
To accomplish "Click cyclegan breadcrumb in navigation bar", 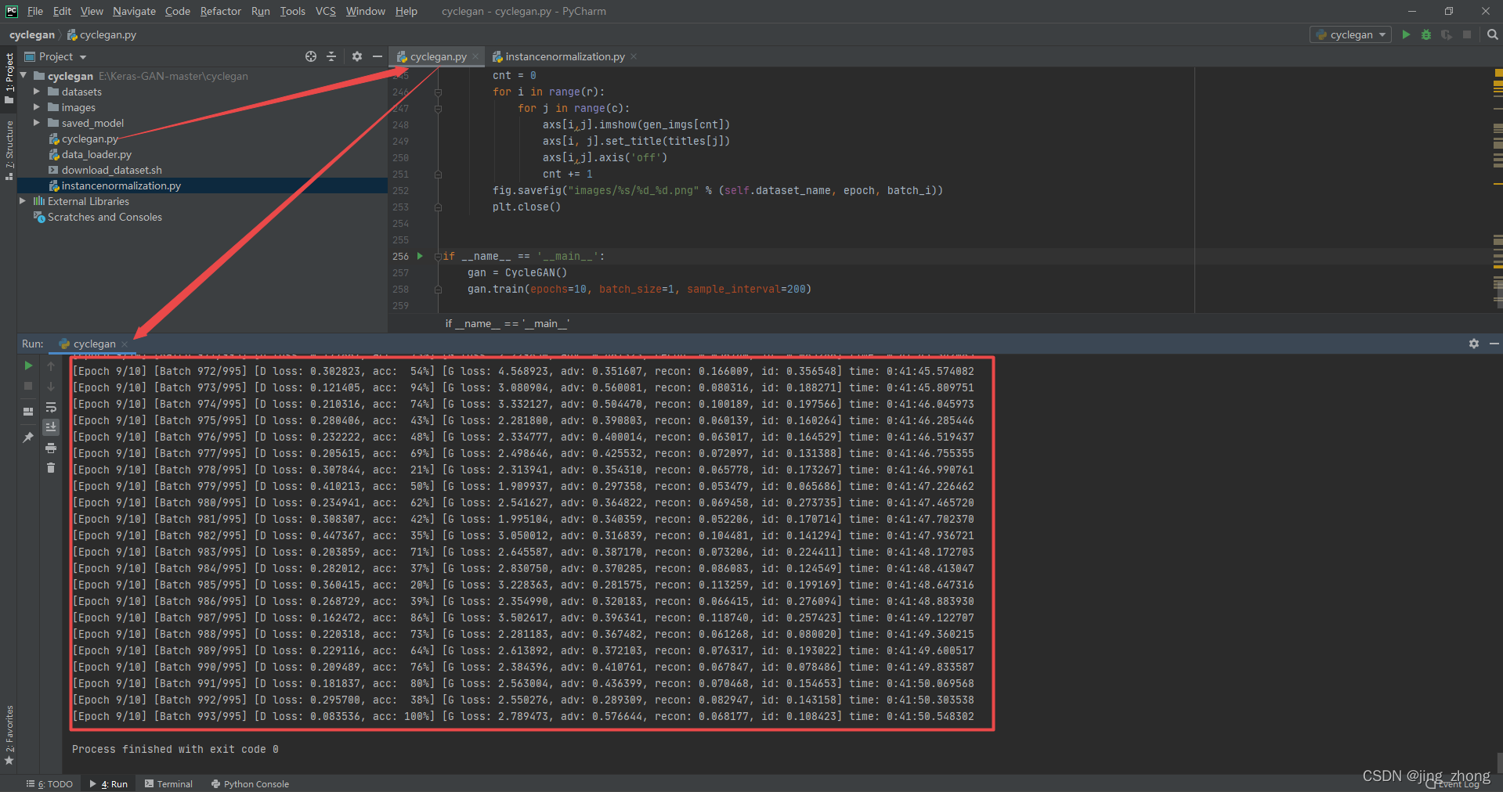I will [32, 34].
